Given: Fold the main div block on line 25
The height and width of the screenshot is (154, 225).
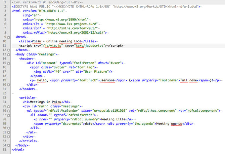Looking at the screenshot, I should tap(9, 106).
